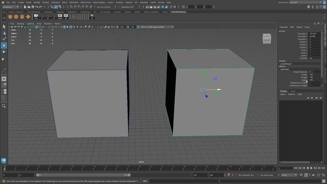327x184 pixels.
Task: Select the arrow Select tool in toolbox
Action: tap(4, 27)
